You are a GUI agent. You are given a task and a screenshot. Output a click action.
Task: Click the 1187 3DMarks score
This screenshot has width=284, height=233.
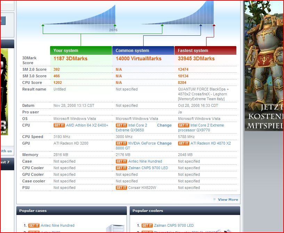click(x=71, y=59)
